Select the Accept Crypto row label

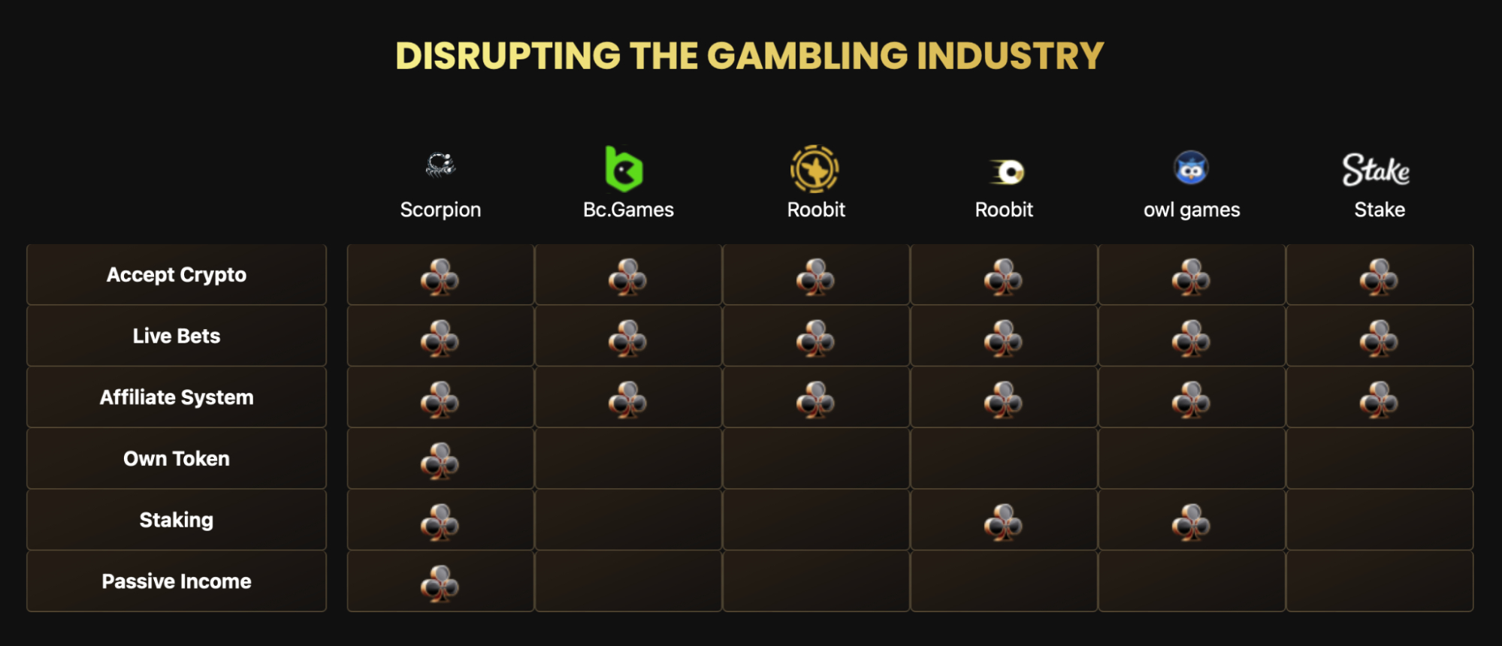[177, 275]
